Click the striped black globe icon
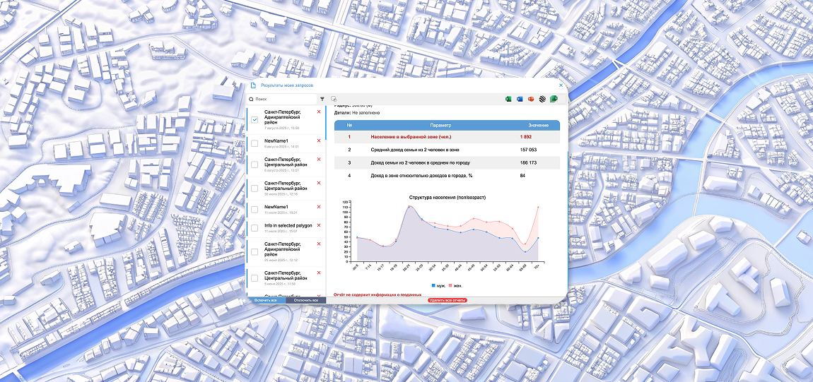The width and height of the screenshot is (813, 382). coord(542,99)
